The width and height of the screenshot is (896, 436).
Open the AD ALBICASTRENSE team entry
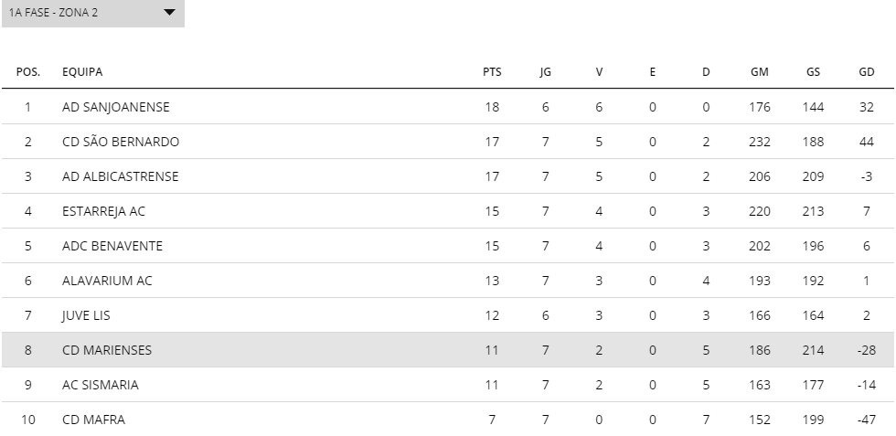(x=120, y=176)
